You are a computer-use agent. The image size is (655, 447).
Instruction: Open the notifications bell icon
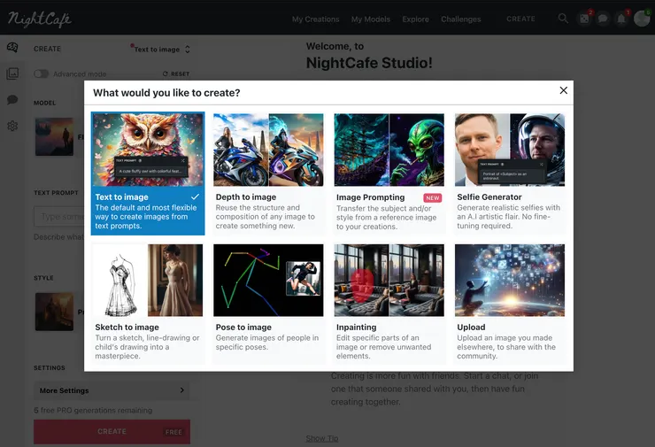(x=621, y=19)
